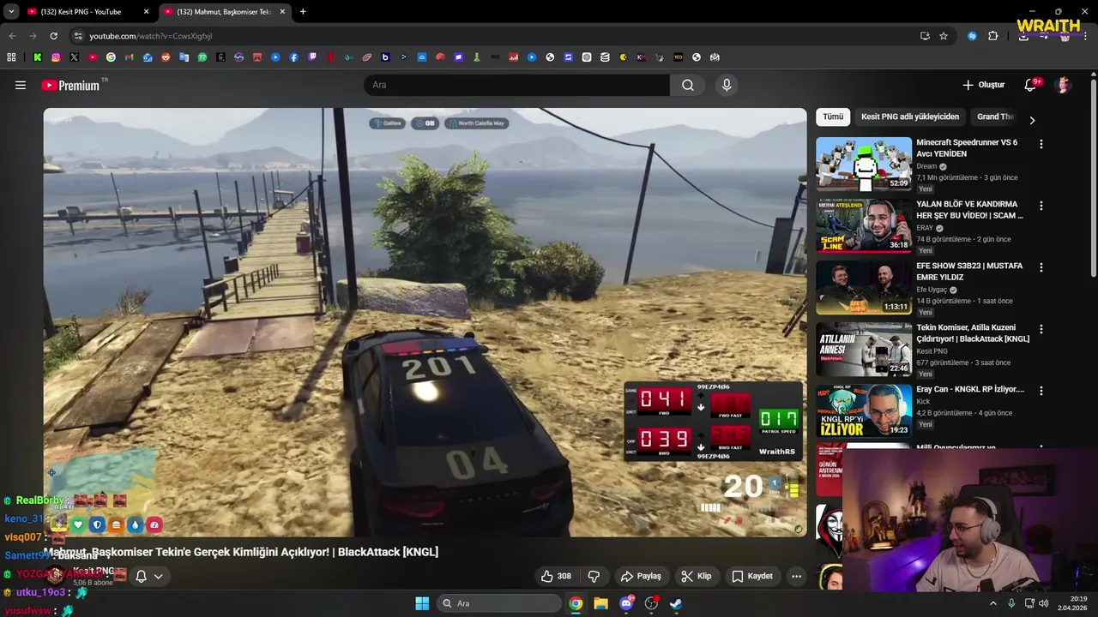Click the YouTube search magnifier button

[x=688, y=85]
